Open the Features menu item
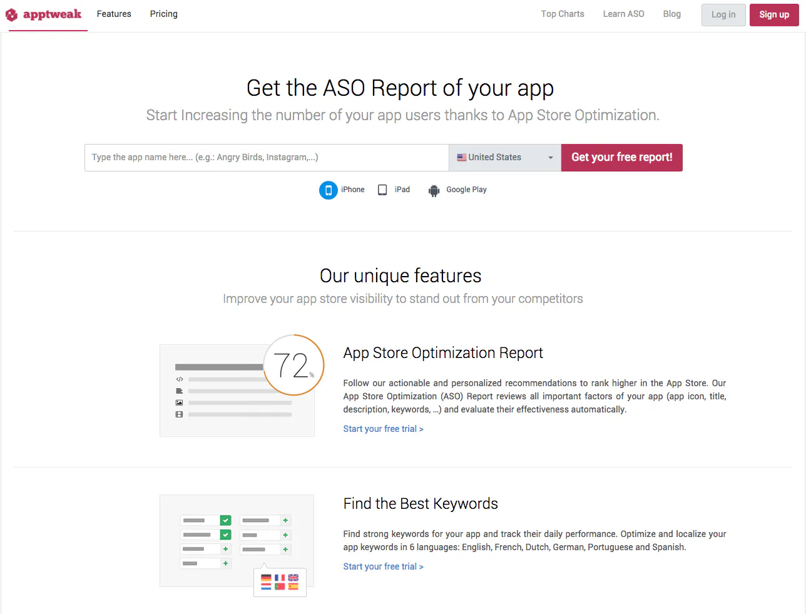This screenshot has height=614, width=806. [114, 14]
